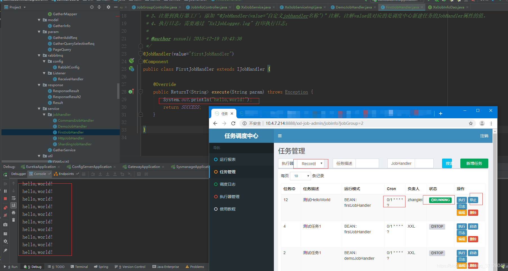This screenshot has height=271, width=508.
Task: Collapse the response folder
Action: click(x=39, y=85)
